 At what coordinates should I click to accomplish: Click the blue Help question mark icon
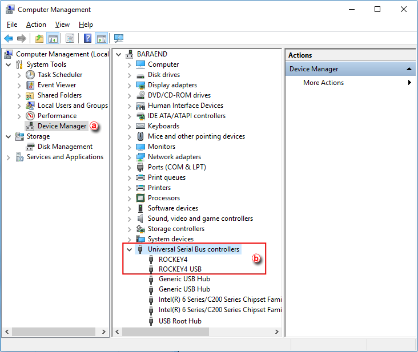(88, 39)
